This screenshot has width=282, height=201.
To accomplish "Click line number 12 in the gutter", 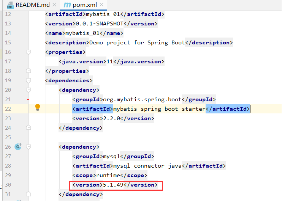I will point(8,14).
